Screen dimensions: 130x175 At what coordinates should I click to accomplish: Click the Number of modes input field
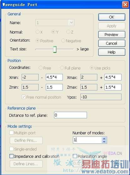(87, 140)
